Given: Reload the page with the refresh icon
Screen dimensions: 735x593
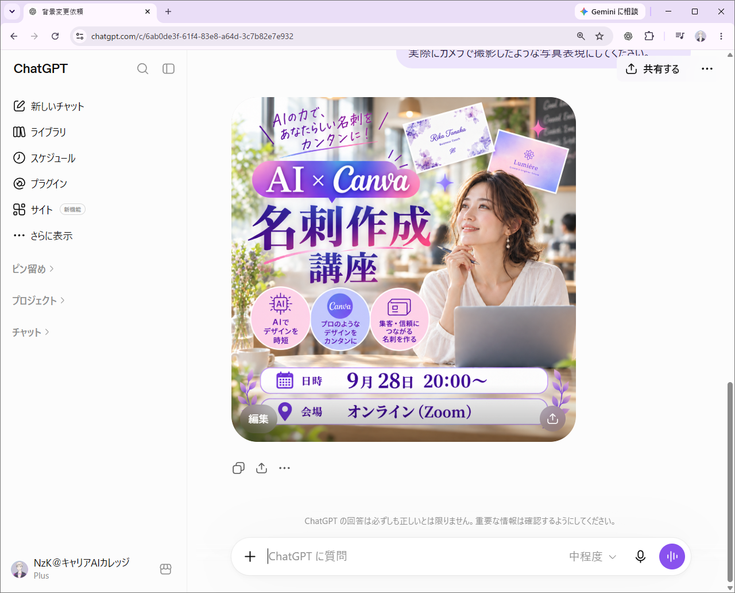Looking at the screenshot, I should pyautogui.click(x=55, y=36).
